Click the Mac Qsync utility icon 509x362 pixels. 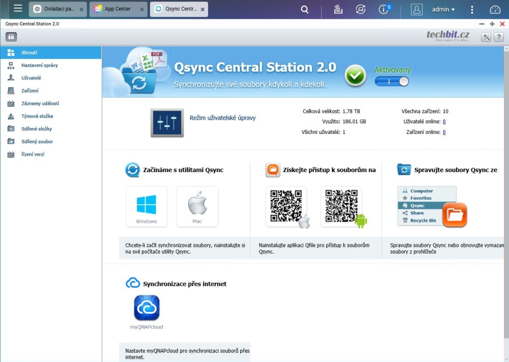click(197, 206)
